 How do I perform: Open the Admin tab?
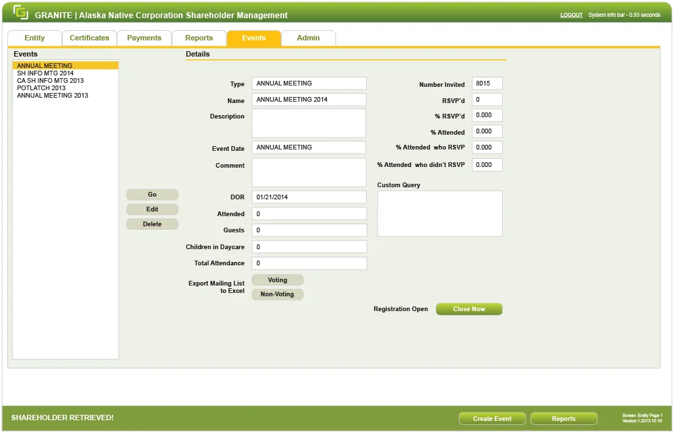(x=308, y=38)
